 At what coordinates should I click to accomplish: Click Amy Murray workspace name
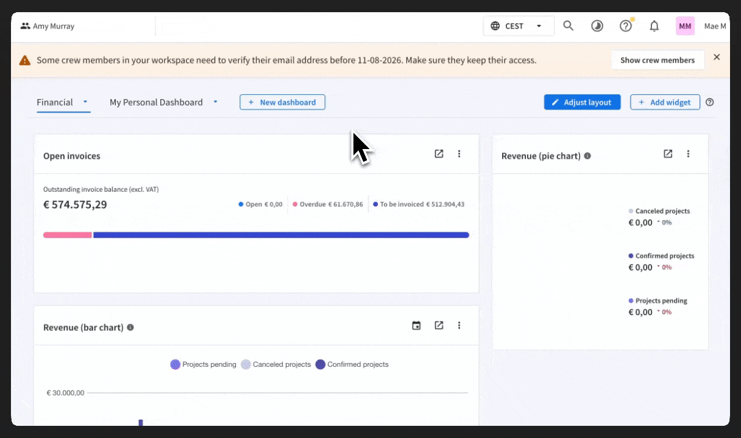54,26
